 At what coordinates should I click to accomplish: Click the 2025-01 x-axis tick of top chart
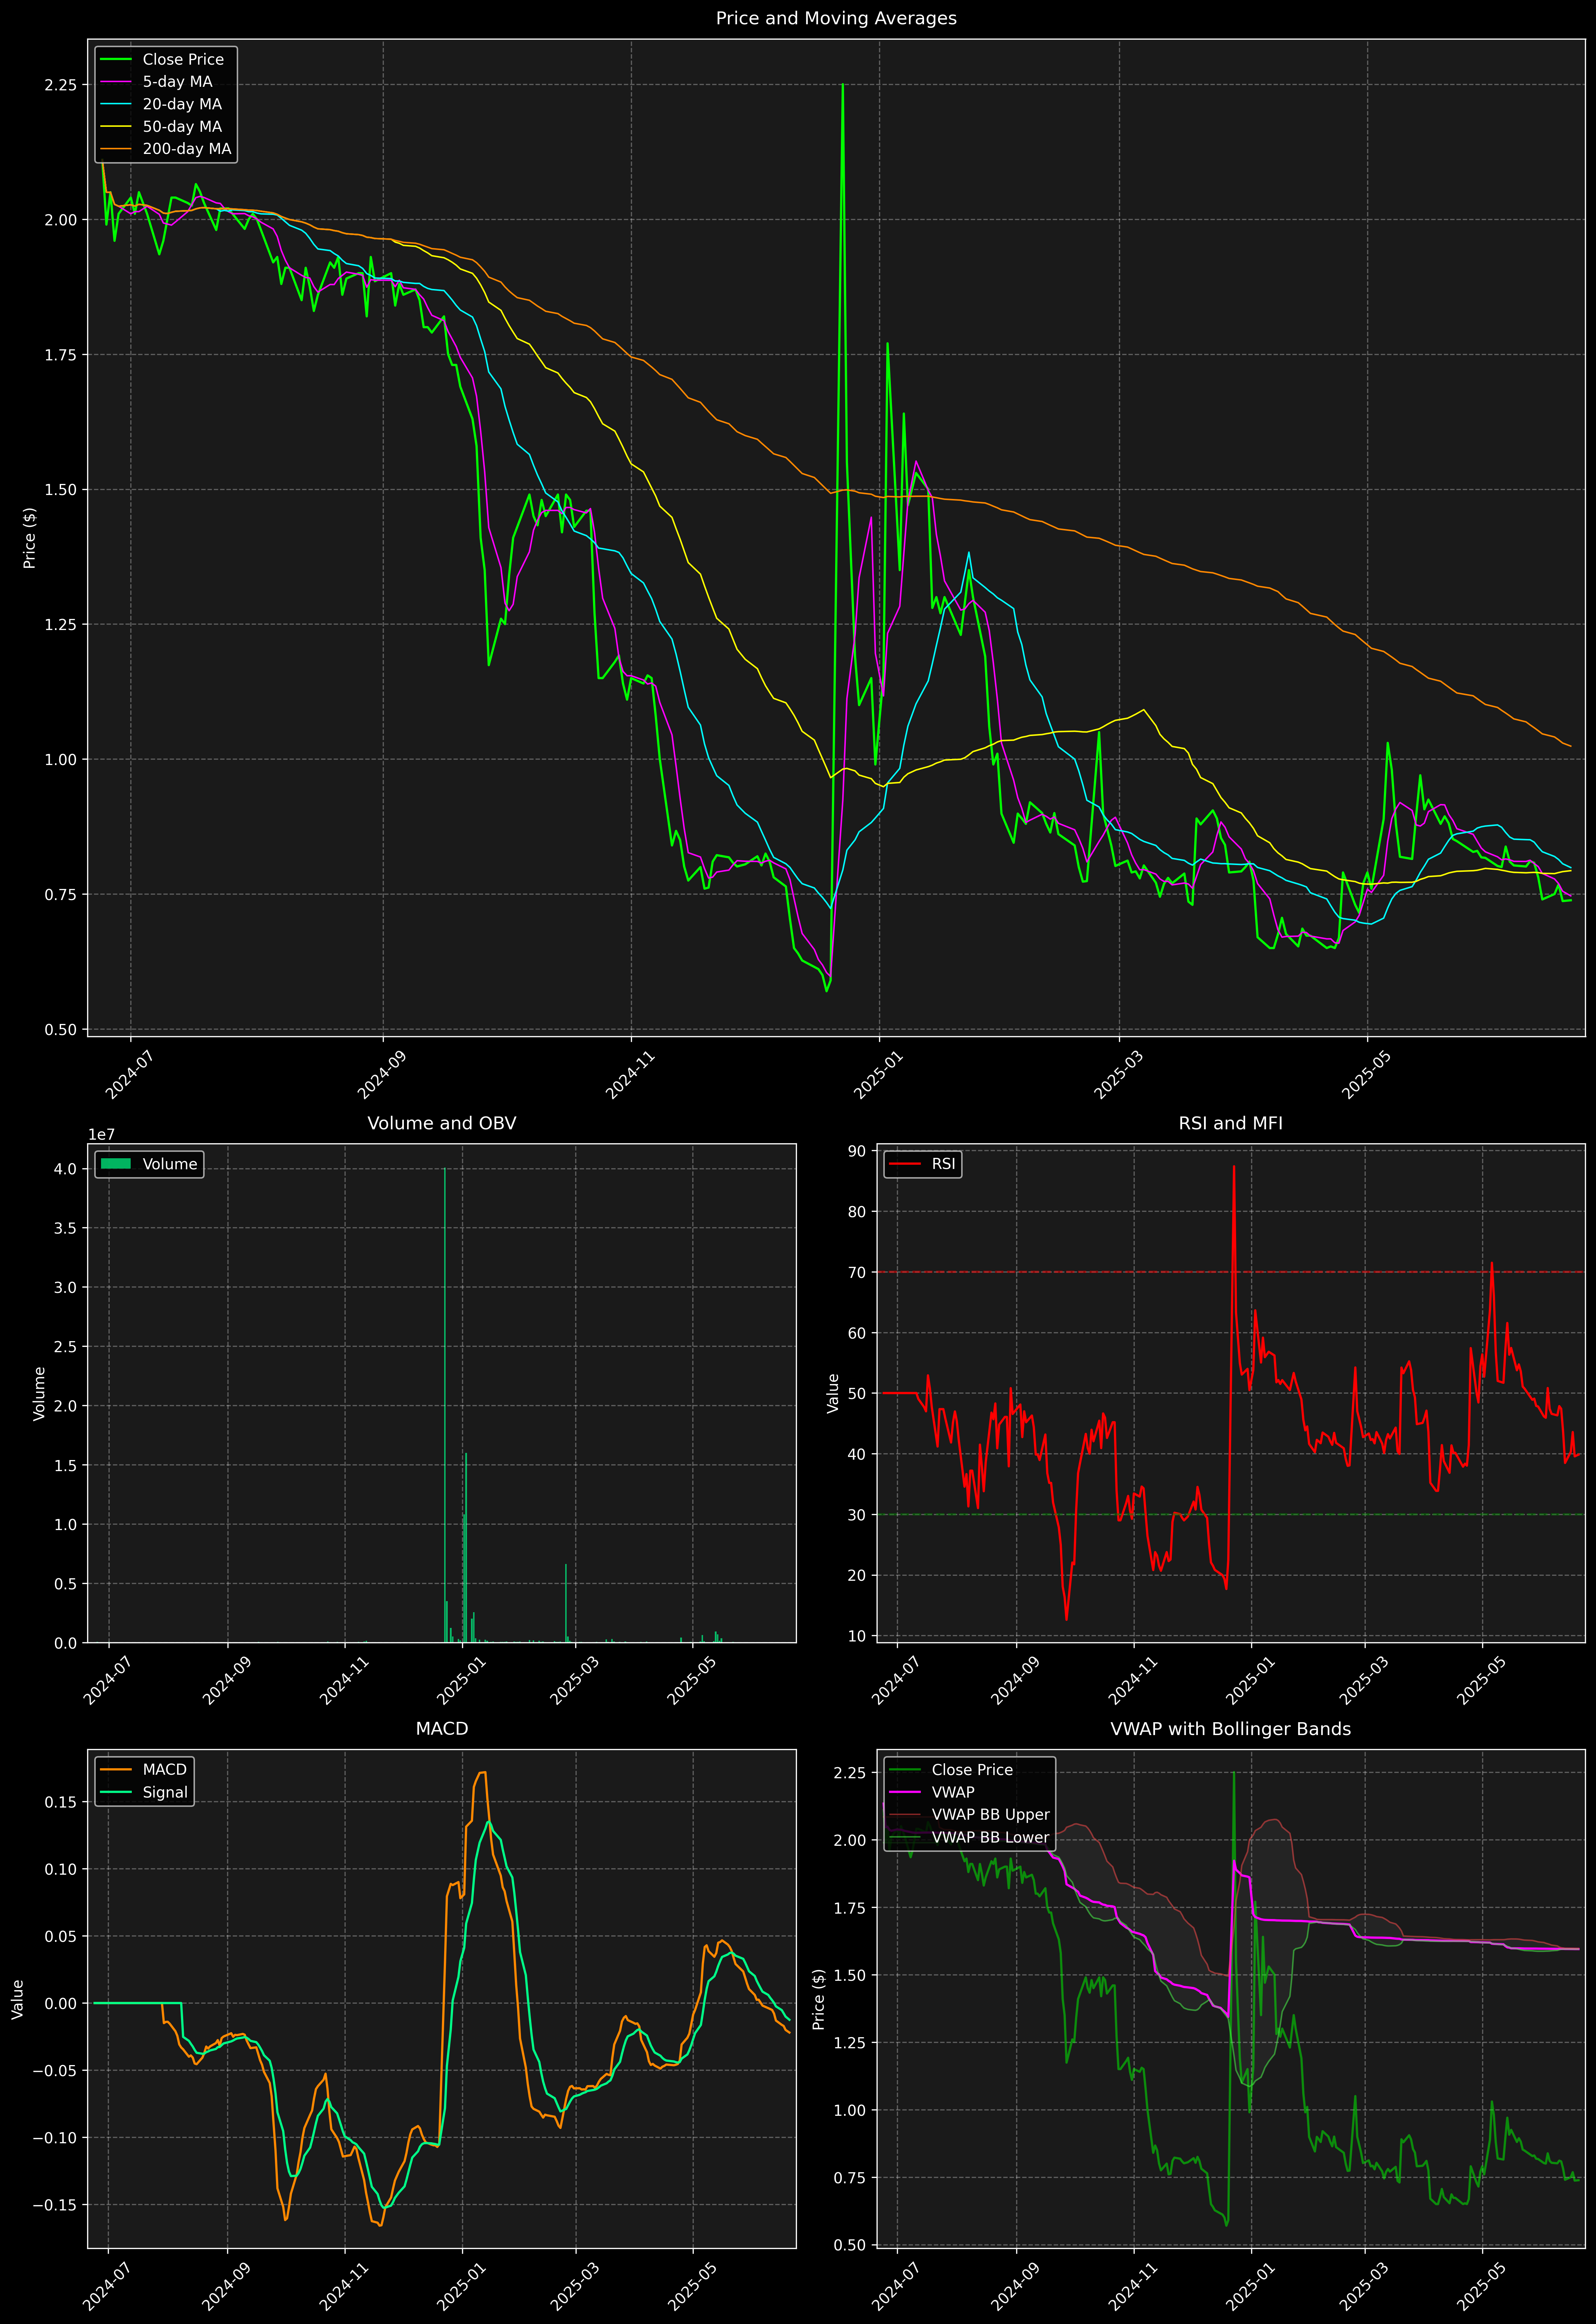tap(878, 1075)
